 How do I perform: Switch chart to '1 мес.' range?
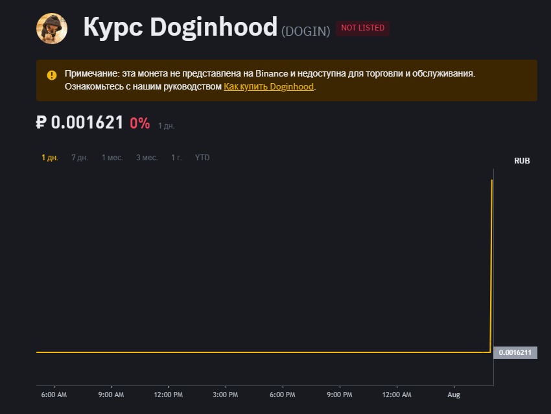coord(112,158)
